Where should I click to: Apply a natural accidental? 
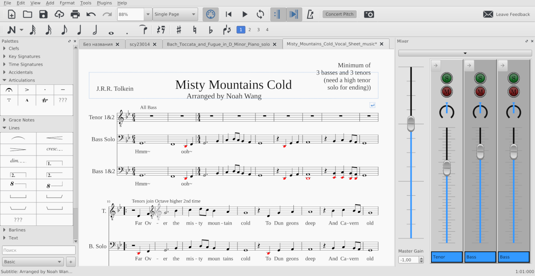(195, 30)
